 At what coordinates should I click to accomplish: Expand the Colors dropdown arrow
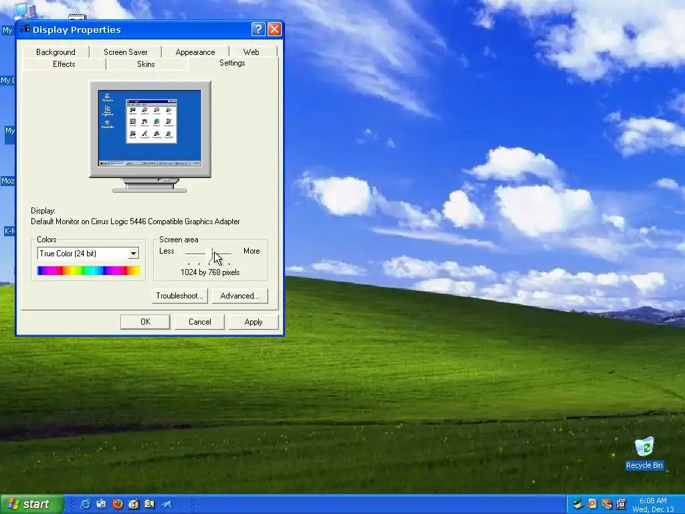point(134,254)
